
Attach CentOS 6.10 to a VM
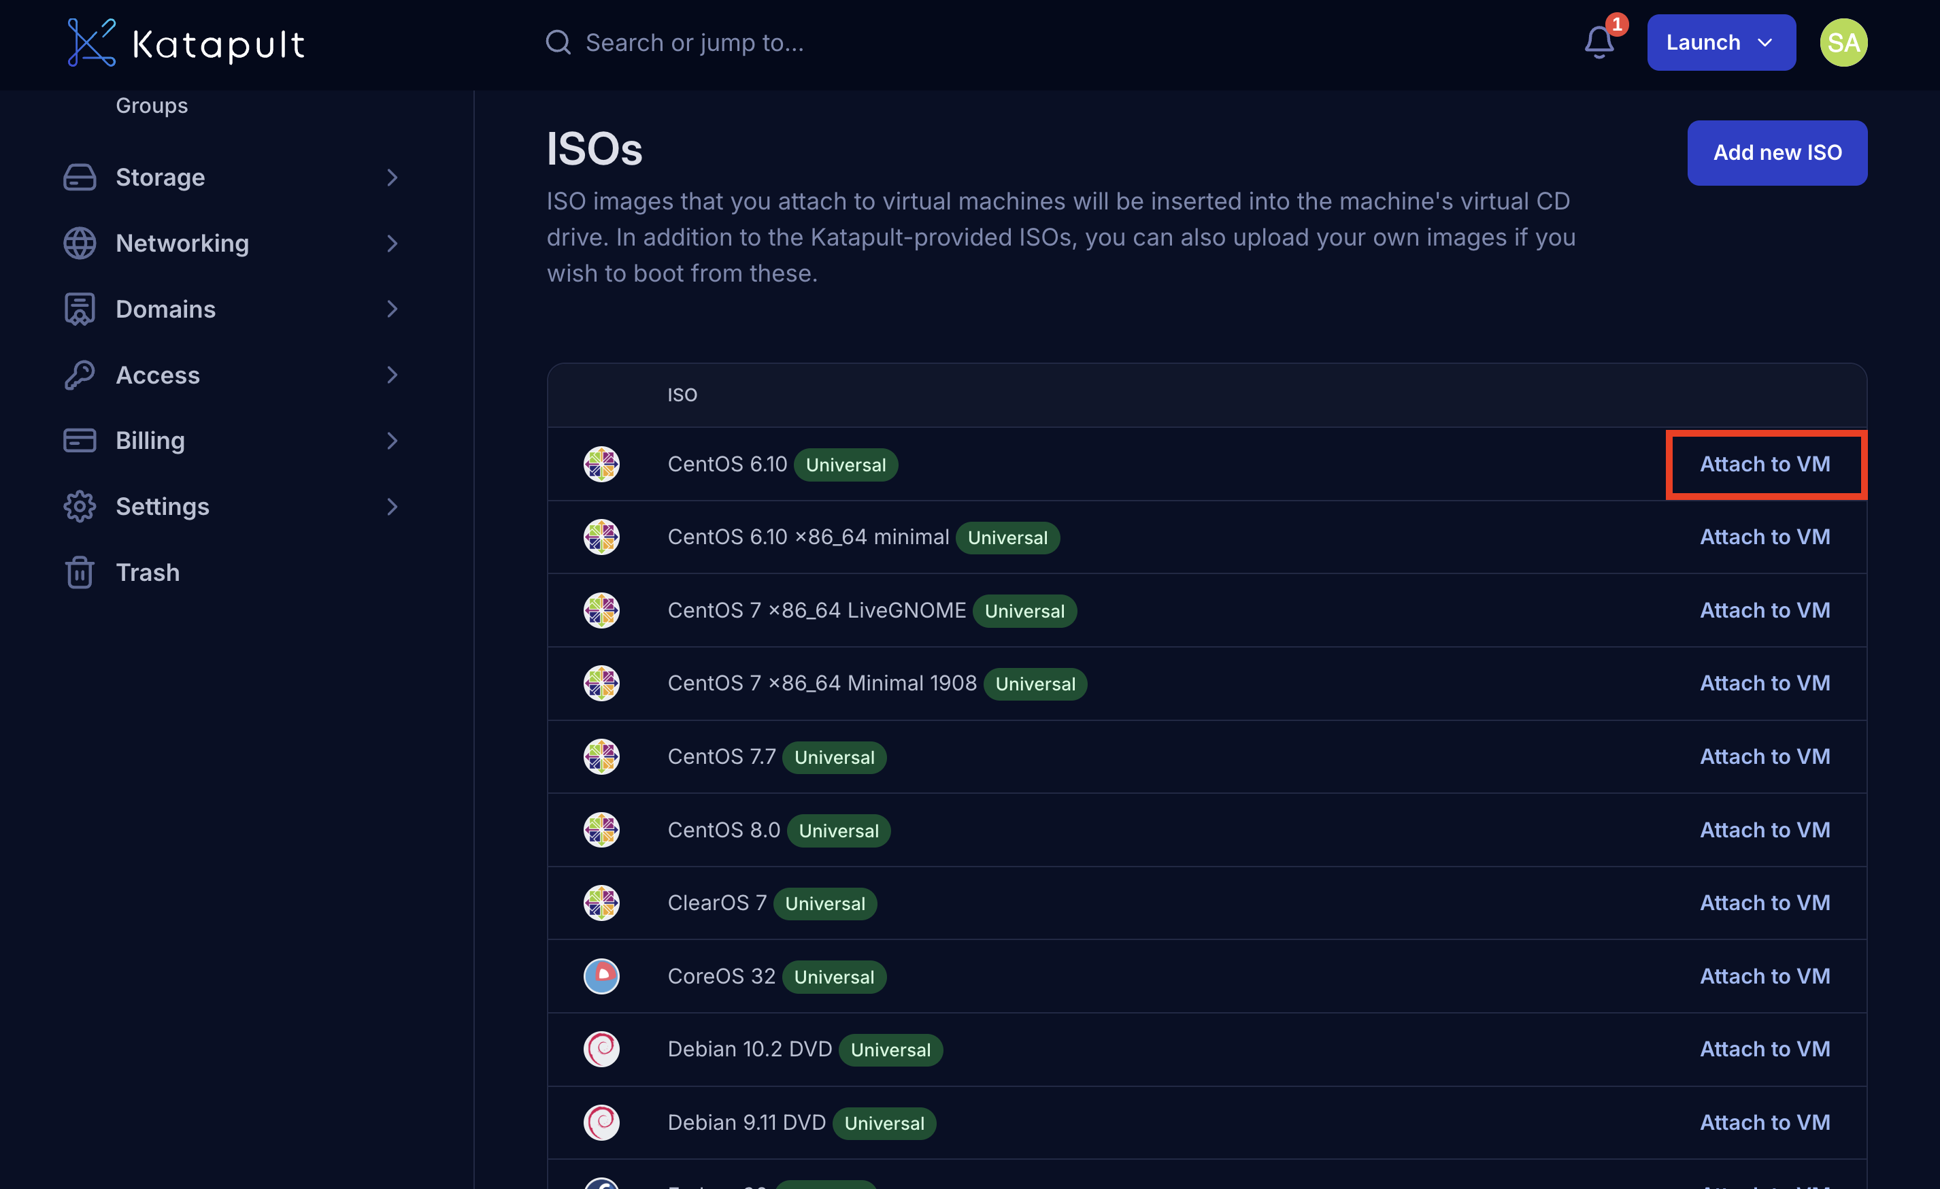pos(1765,465)
